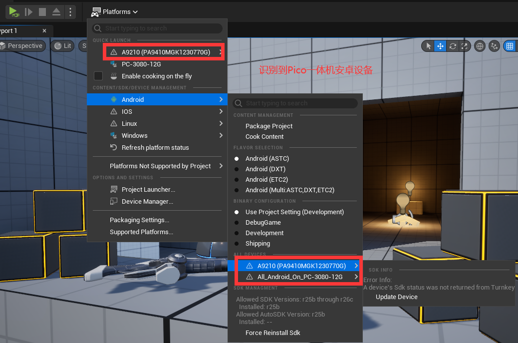
Task: Select Cook Content
Action: click(x=264, y=136)
